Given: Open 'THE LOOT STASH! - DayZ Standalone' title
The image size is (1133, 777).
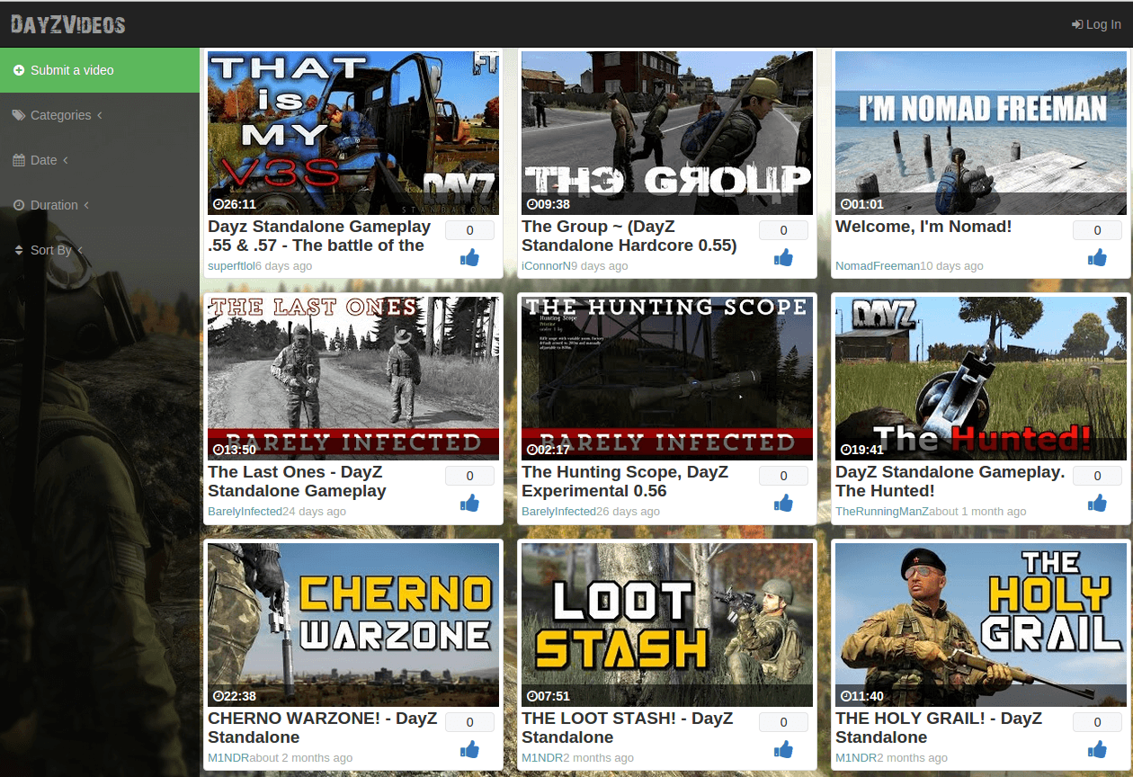Looking at the screenshot, I should pyautogui.click(x=627, y=728).
